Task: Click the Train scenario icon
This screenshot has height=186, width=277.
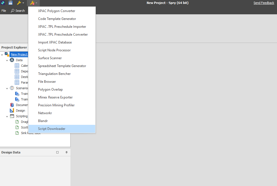Action: click(x=17, y=93)
